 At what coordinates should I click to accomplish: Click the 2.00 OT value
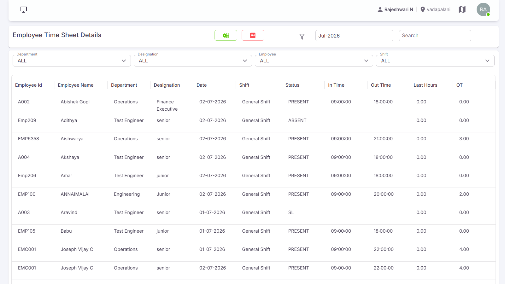464,194
